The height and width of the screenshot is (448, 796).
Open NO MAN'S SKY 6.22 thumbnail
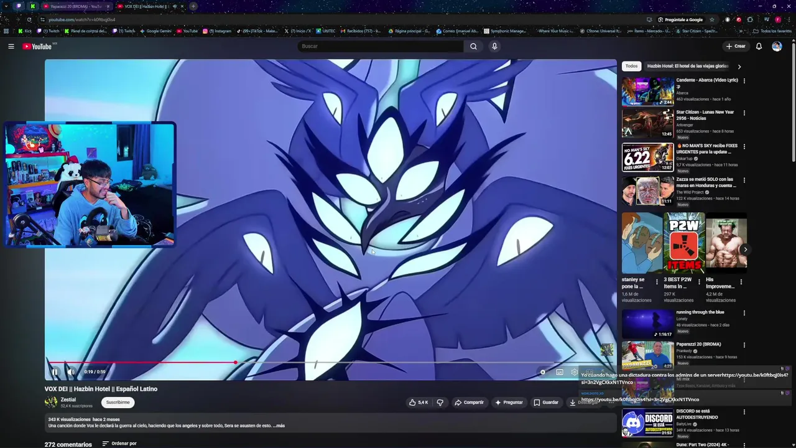[647, 157]
